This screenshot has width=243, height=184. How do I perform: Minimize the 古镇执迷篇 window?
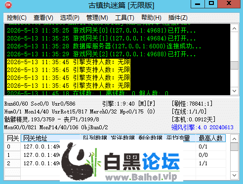pyautogui.click(x=198, y=4)
